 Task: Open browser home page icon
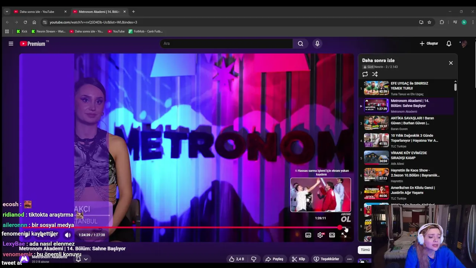pos(34,22)
